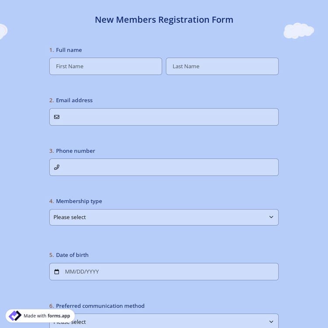This screenshot has width=328, height=328.
Task: Open the Membership type dropdown
Action: [164, 217]
